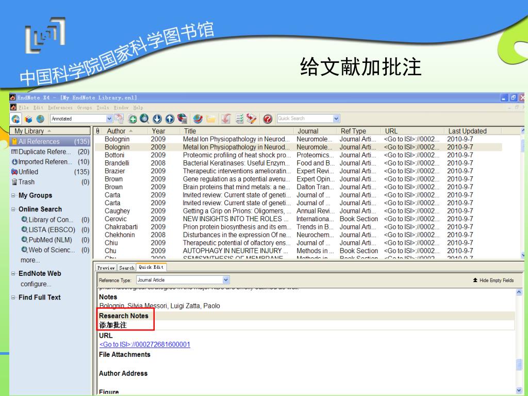The height and width of the screenshot is (396, 528).
Task: Click the configure... EndNote Web link
Action: click(36, 284)
